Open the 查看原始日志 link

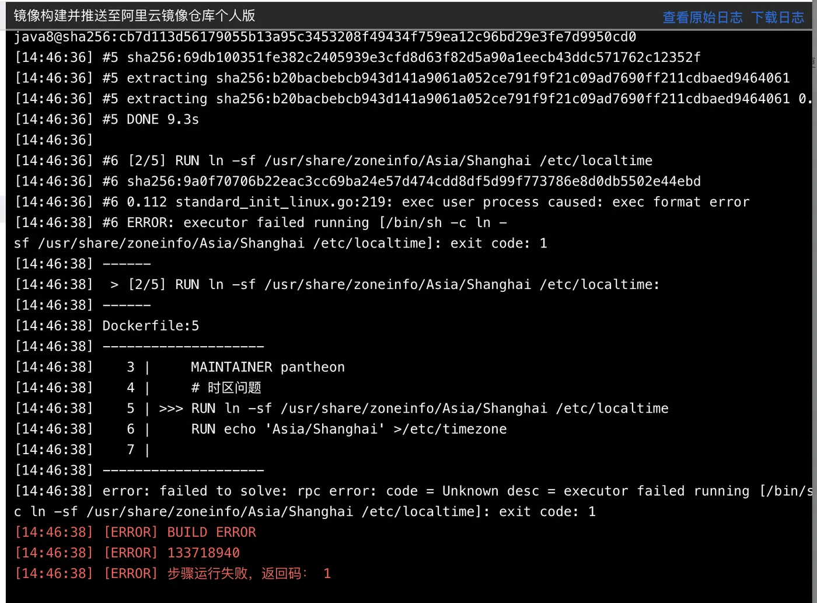pyautogui.click(x=703, y=18)
